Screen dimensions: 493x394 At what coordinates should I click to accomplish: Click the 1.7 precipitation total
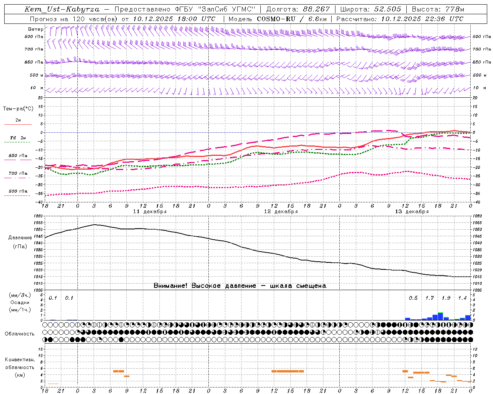429,298
